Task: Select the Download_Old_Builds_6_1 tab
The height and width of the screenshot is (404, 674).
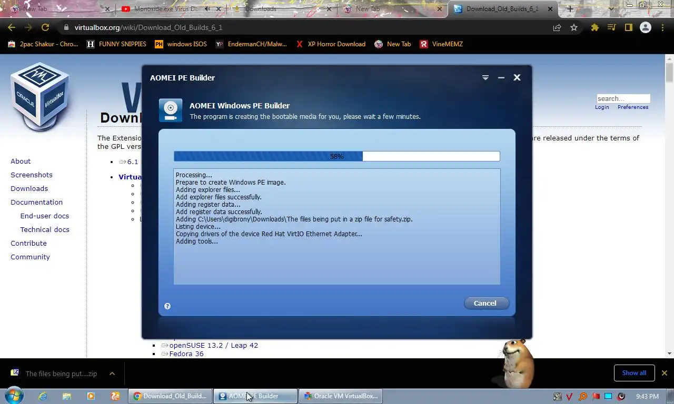Action: click(502, 9)
